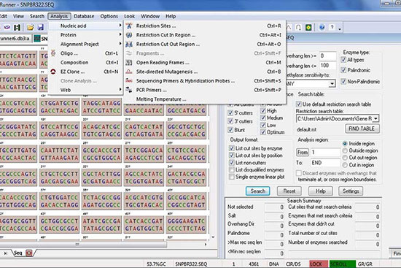Toggle the Non-Palindromic checkbox
Screen dimensions: 401x268
tap(343, 82)
